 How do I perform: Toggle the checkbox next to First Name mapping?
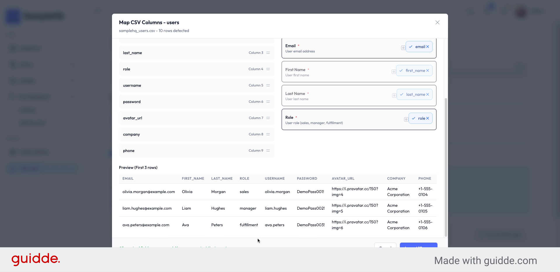(x=394, y=72)
